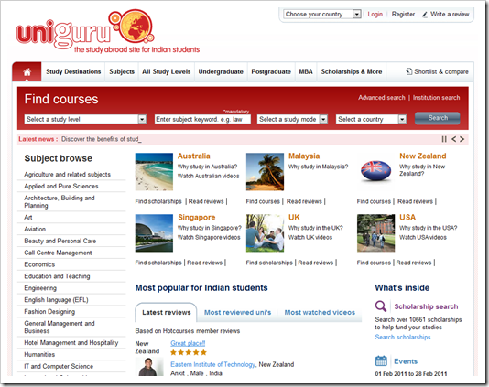Click the Events calendar icon
The width and height of the screenshot is (489, 387).
click(x=381, y=360)
